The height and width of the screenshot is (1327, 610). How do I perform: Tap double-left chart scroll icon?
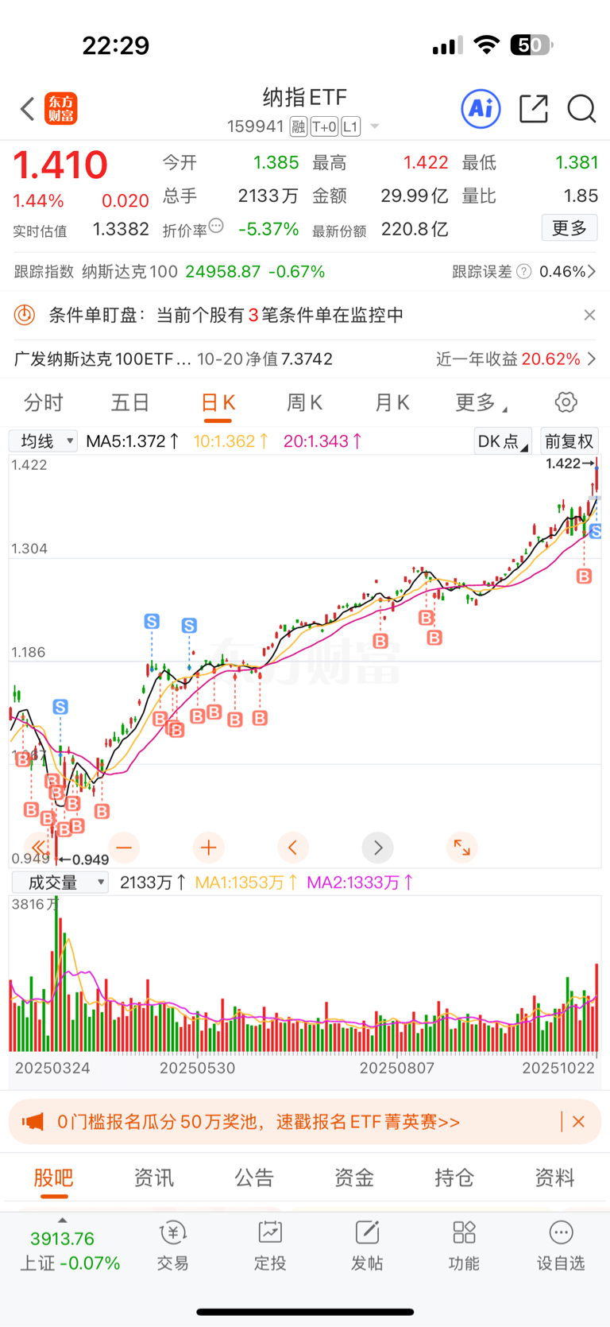pyautogui.click(x=38, y=848)
